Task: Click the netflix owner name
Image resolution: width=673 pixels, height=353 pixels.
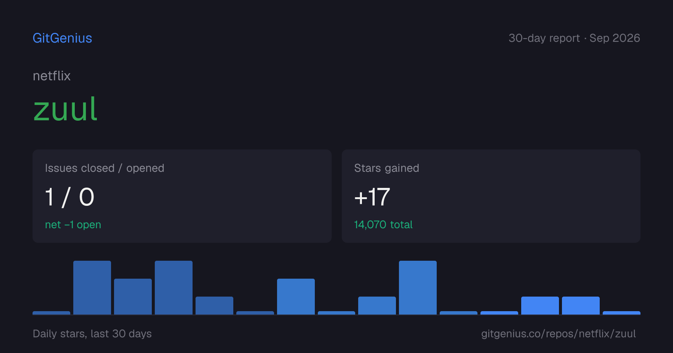Action: click(x=52, y=76)
